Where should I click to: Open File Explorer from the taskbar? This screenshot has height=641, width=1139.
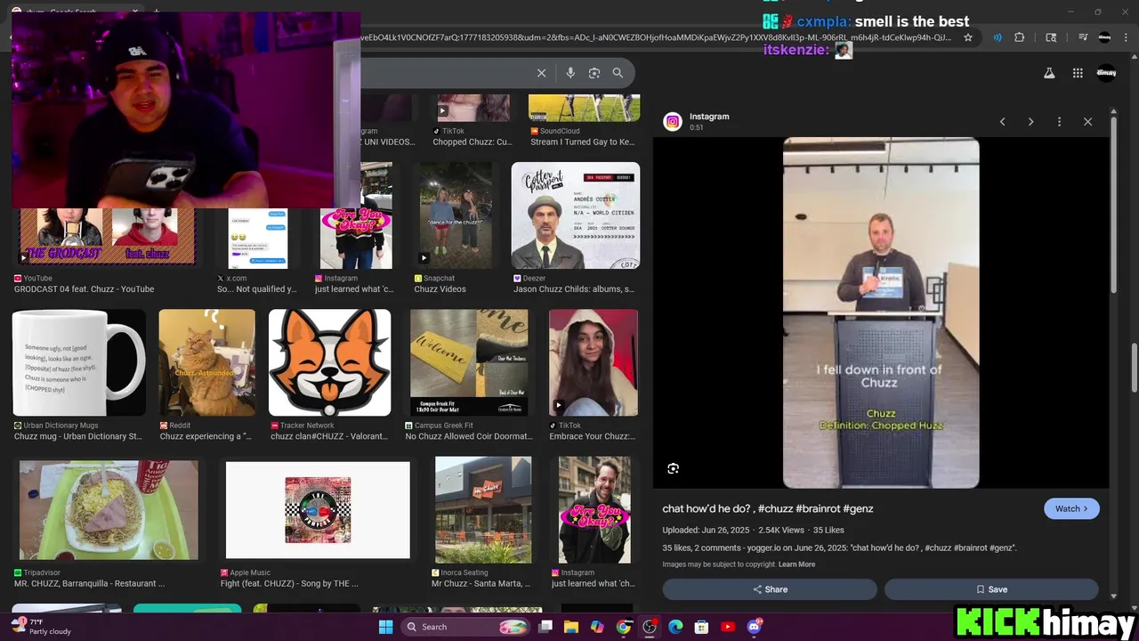click(x=571, y=627)
